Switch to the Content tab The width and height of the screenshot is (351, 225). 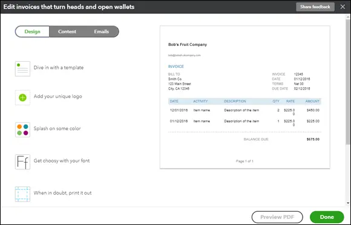coord(67,31)
